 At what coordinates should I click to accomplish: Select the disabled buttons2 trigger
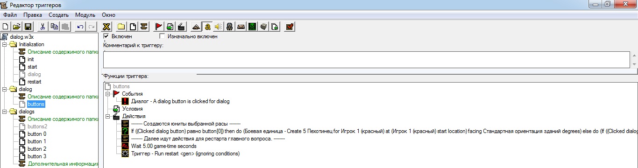(37, 126)
